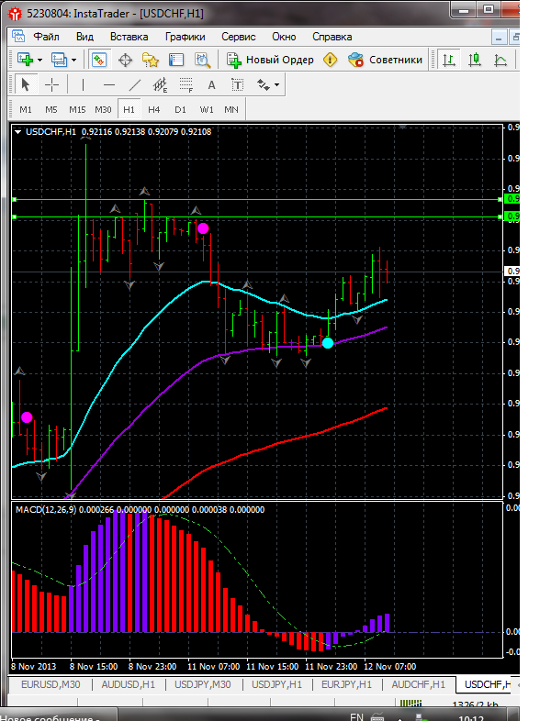
Task: Open the Navigator favorites star icon
Action: point(151,60)
